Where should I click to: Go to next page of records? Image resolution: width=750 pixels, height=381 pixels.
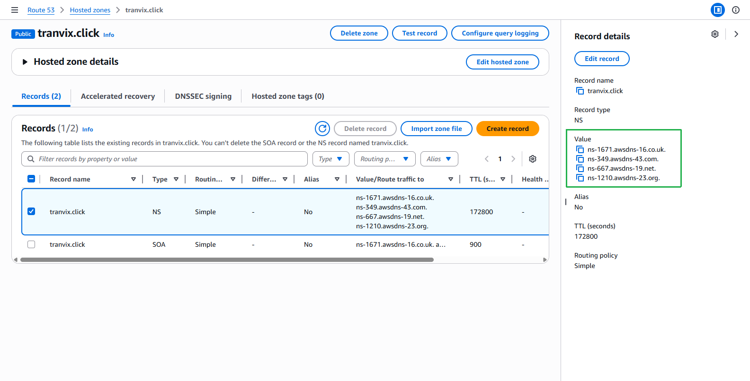pos(513,159)
